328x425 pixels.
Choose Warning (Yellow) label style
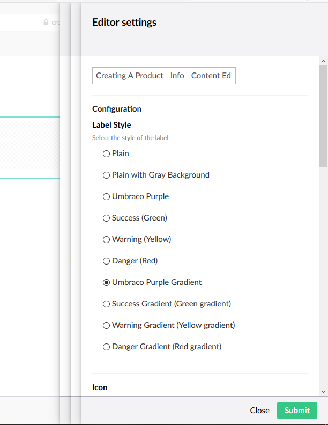point(106,240)
